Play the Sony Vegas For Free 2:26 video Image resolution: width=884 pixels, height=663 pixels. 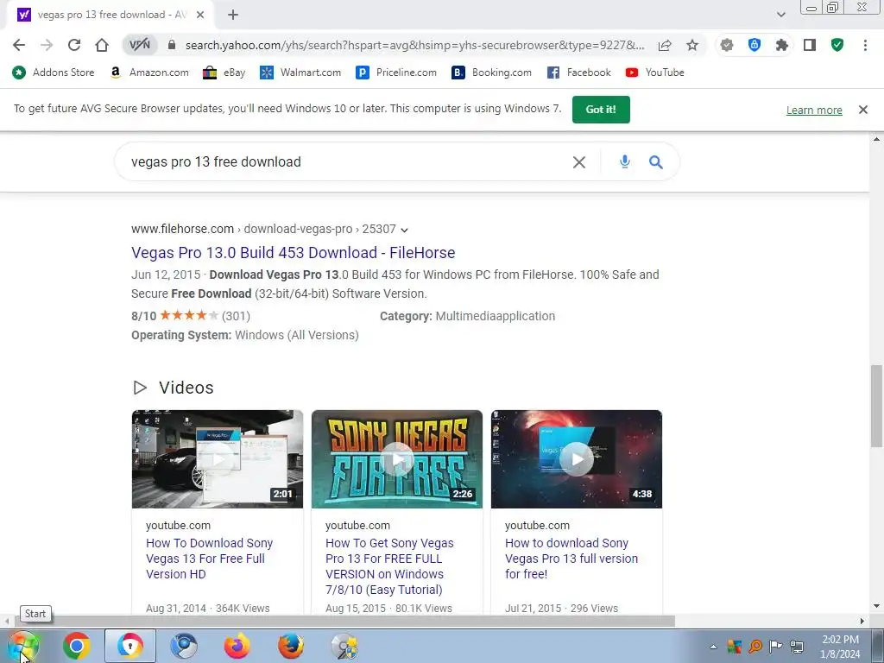coord(397,459)
